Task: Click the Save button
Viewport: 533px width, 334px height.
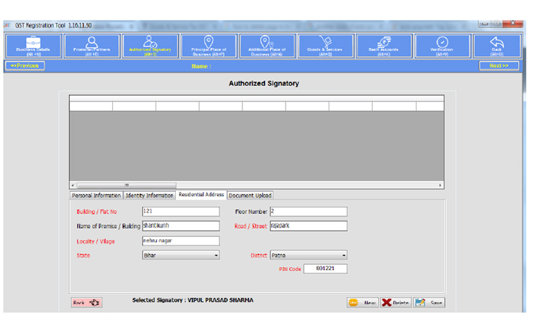Action: tap(429, 302)
